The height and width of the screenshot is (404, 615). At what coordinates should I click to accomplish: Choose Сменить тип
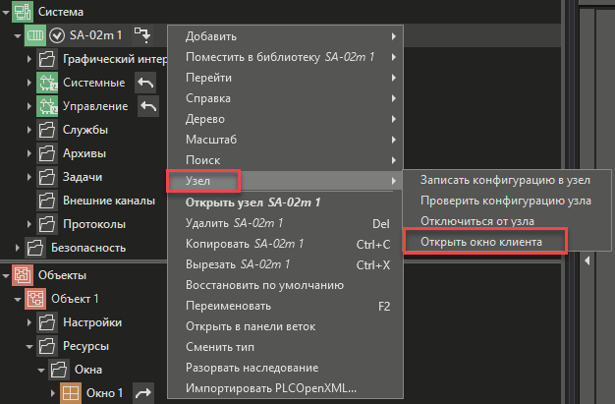pyautogui.click(x=285, y=347)
